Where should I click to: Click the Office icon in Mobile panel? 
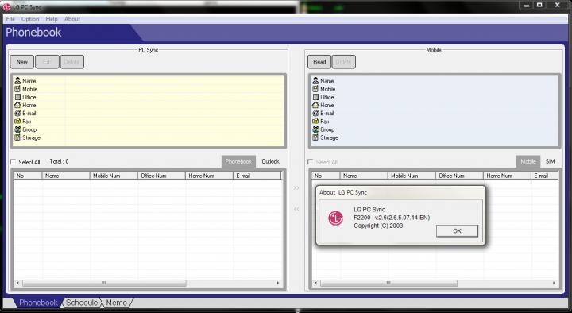point(315,97)
